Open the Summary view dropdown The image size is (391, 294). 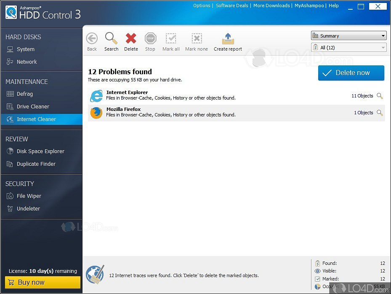tap(348, 36)
